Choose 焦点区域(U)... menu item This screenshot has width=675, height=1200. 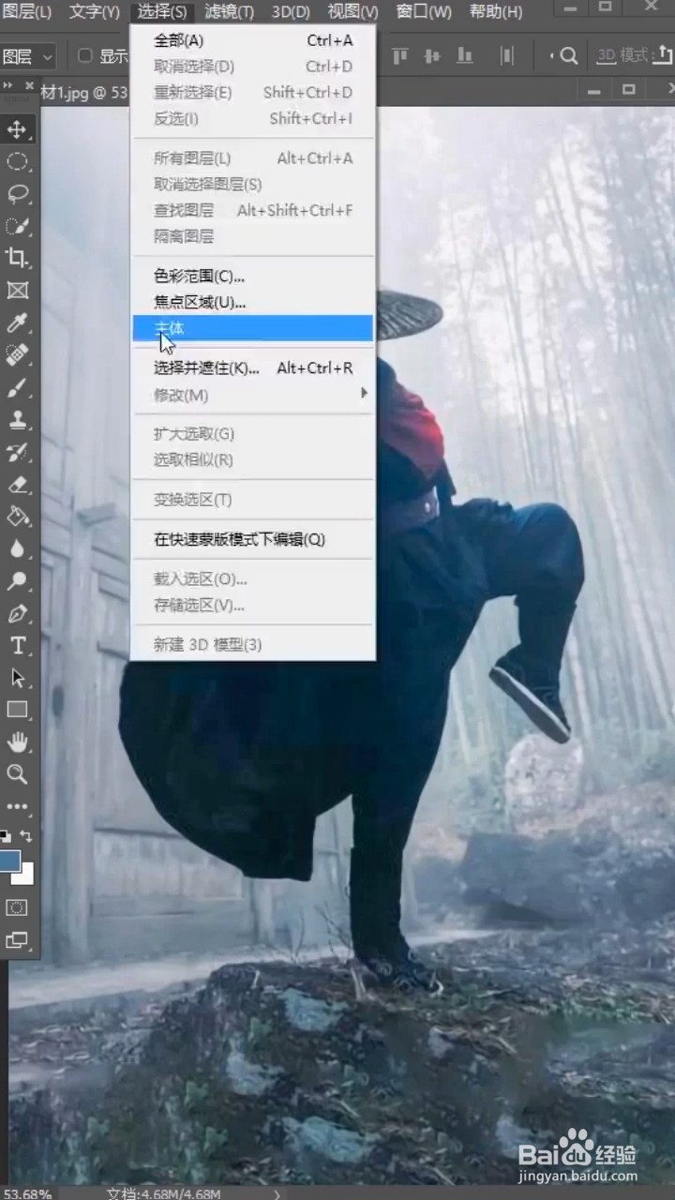tap(252, 302)
